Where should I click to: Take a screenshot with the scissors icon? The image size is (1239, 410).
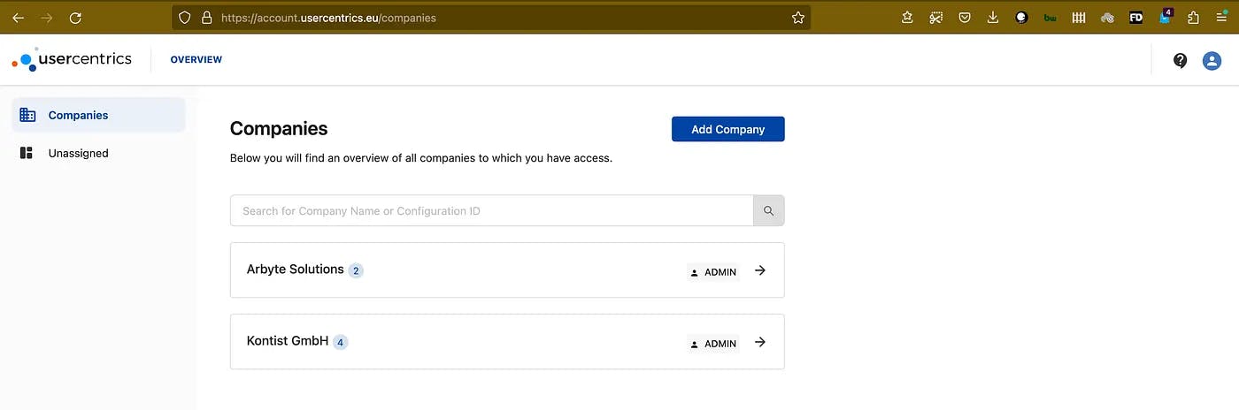935,18
